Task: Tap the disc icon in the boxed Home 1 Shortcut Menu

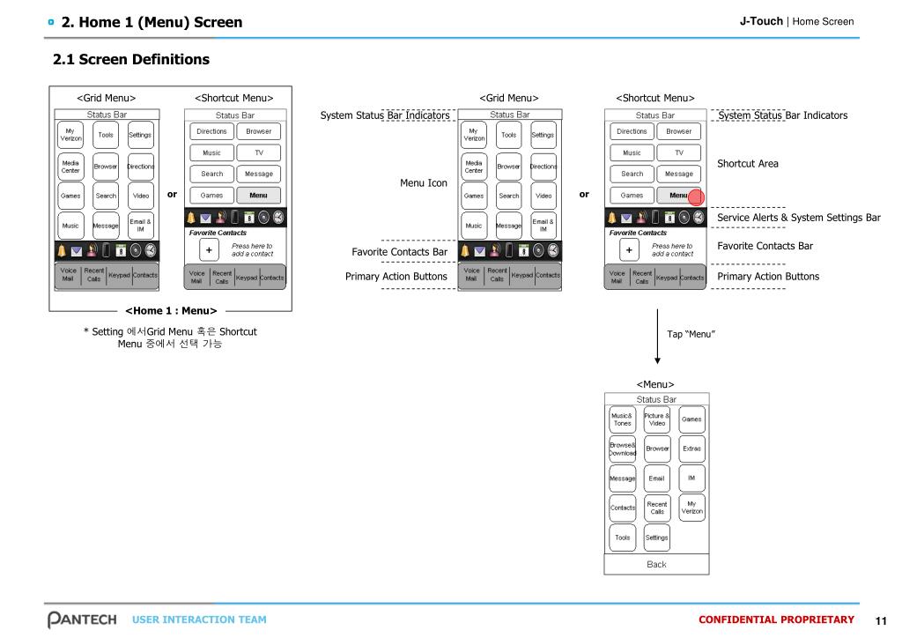Action: pos(263,218)
